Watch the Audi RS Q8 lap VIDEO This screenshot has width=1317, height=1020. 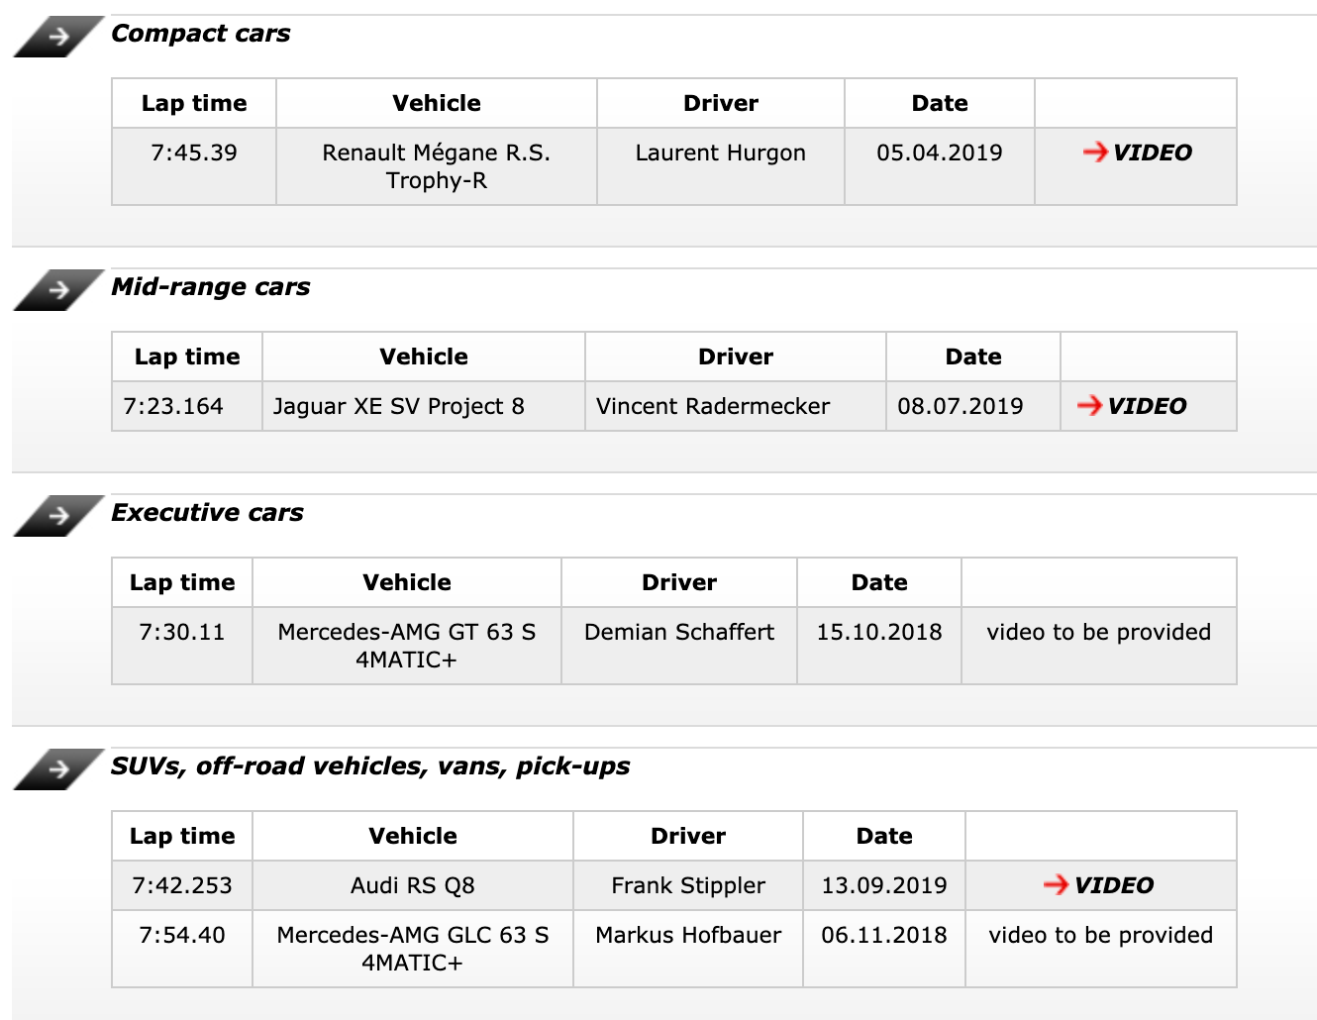pyautogui.click(x=1099, y=885)
